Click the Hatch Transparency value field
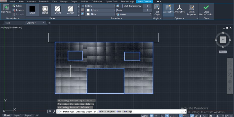The width and height of the screenshot is (234, 117). click(x=147, y=6)
